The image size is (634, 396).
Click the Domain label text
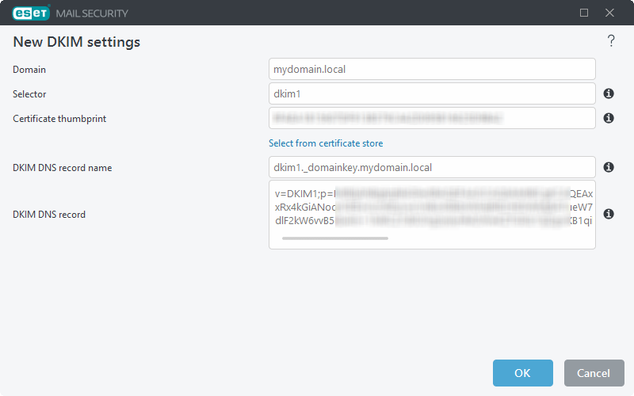click(x=29, y=70)
